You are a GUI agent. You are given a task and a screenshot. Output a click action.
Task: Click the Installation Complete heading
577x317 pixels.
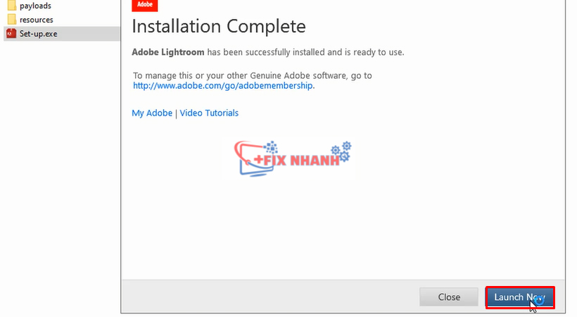219,26
